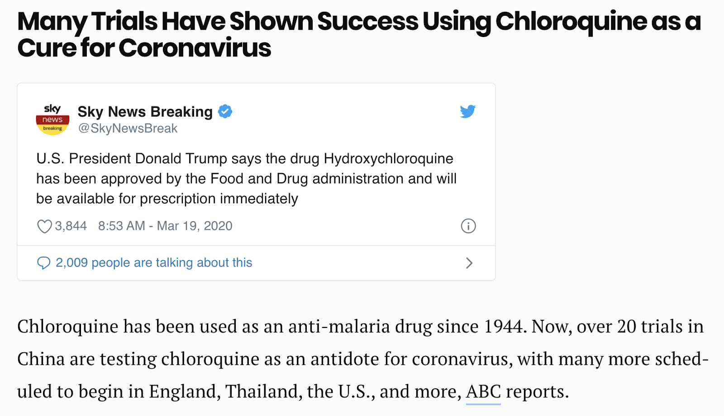Click "Cure for Coronavirus" in the headline
The width and height of the screenshot is (724, 416).
(x=144, y=48)
